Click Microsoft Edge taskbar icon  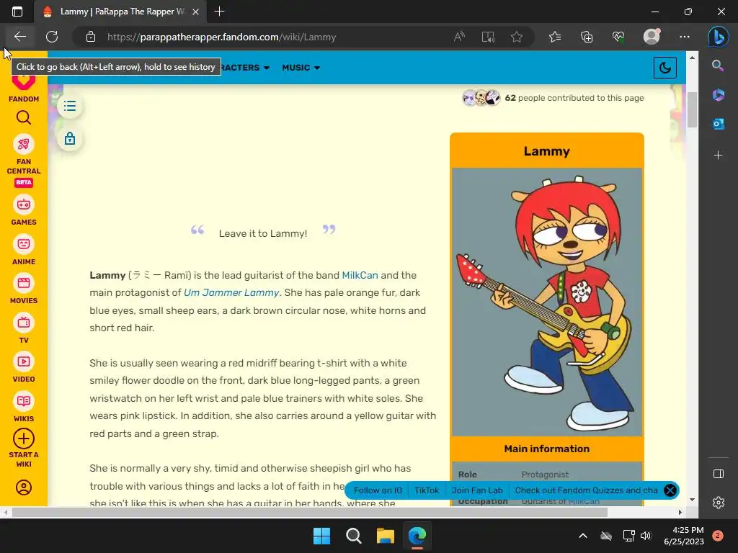(417, 536)
